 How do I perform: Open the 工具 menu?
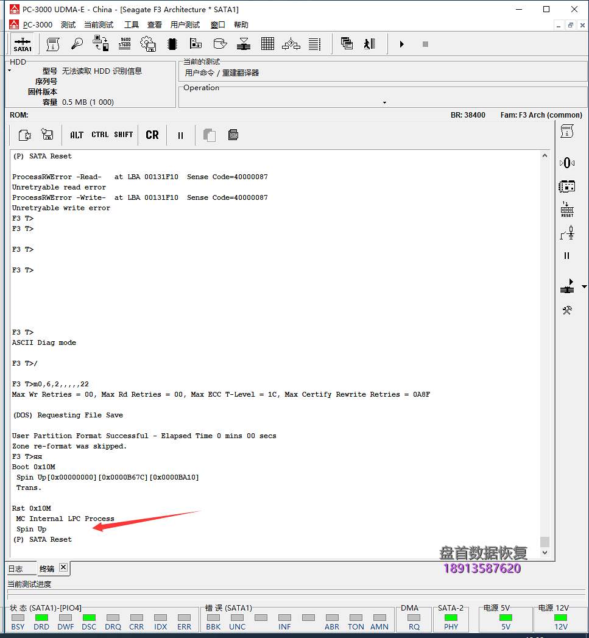pos(132,25)
